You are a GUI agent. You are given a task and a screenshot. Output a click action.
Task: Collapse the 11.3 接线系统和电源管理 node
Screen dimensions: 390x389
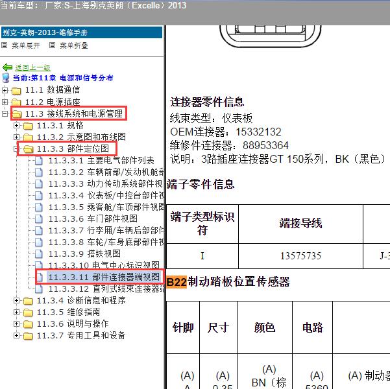point(5,114)
